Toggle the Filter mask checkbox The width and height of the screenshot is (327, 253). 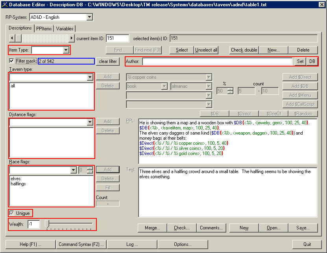tap(11, 61)
